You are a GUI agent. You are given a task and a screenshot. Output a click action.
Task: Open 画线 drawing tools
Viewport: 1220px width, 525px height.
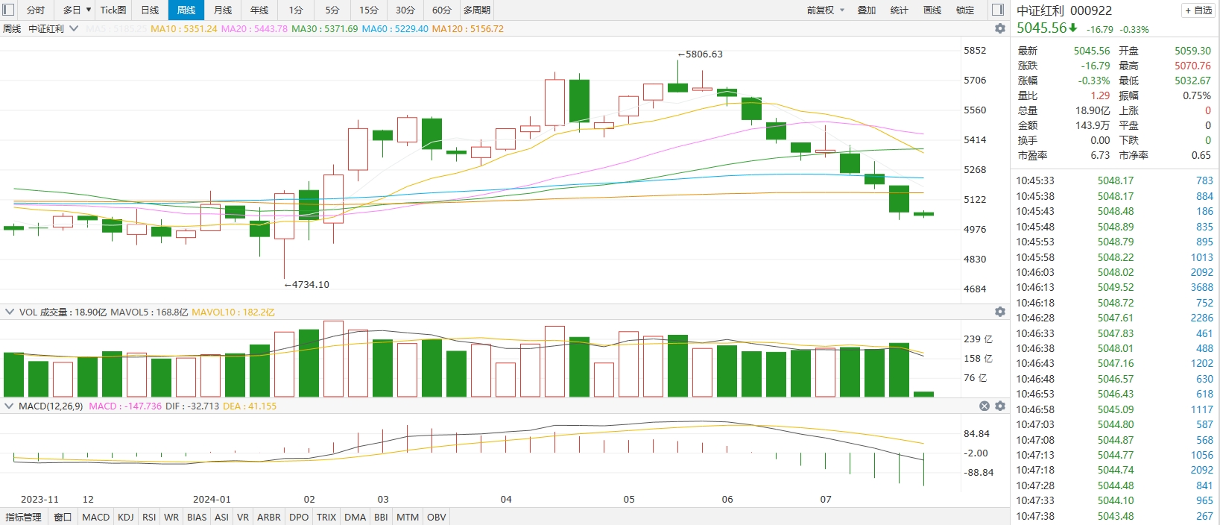pyautogui.click(x=932, y=10)
